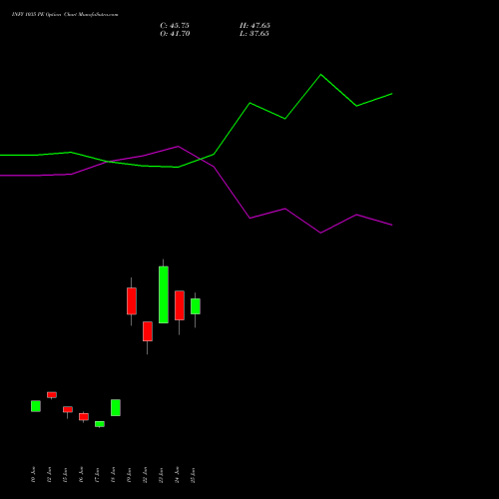The image size is (499, 499).
Task: Click the date axis label for the 25th
Action: (x=193, y=475)
